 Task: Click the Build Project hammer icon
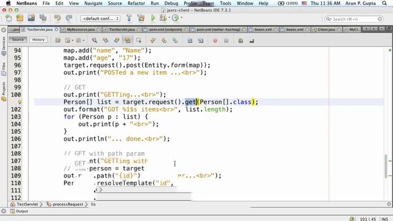[x=129, y=18]
